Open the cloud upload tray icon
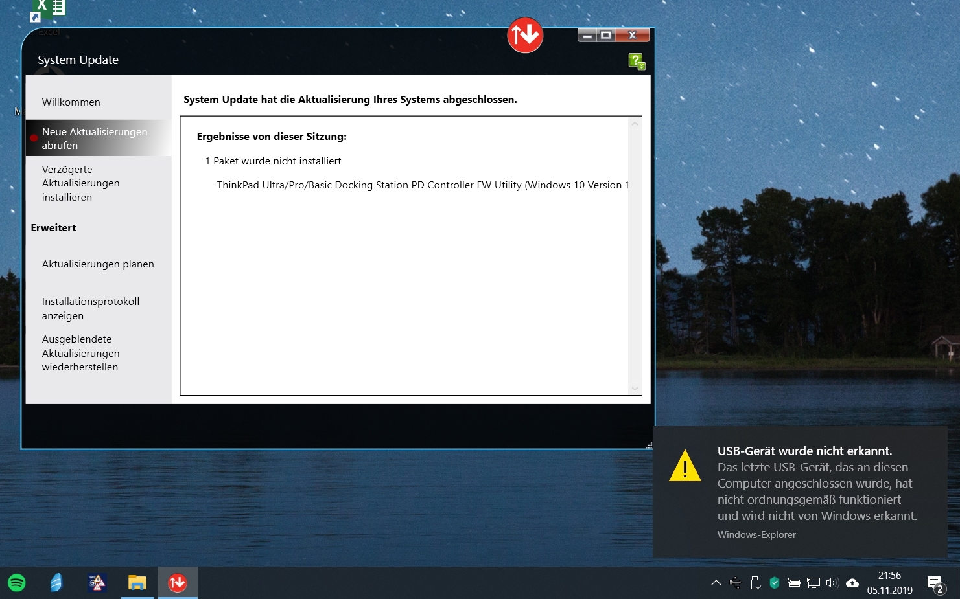Screen dimensions: 960x599 click(x=852, y=583)
